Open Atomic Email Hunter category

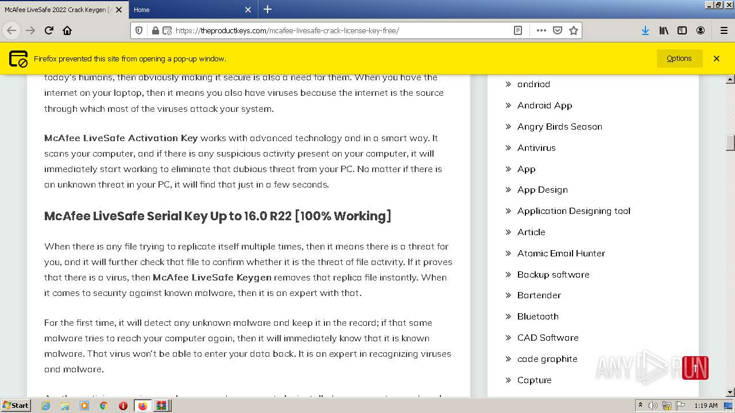(x=561, y=254)
